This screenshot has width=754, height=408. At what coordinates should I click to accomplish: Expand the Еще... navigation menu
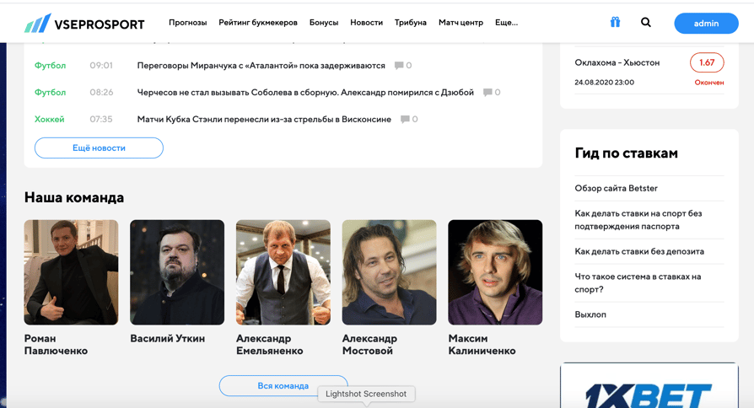click(x=506, y=23)
